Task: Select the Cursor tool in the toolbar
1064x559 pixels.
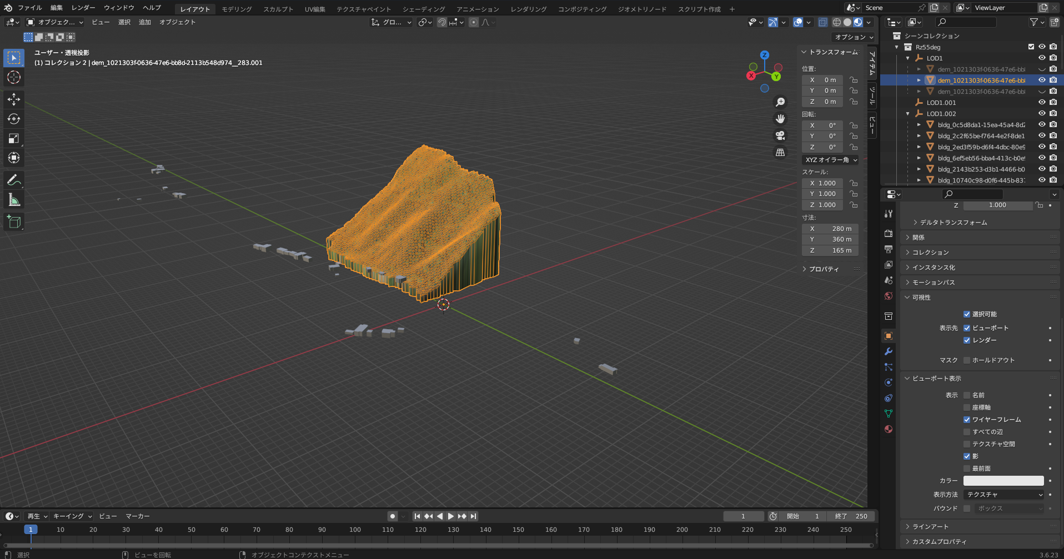Action: (x=14, y=78)
